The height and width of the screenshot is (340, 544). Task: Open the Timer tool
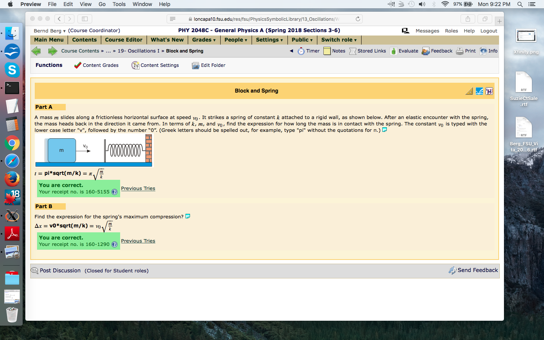(309, 51)
